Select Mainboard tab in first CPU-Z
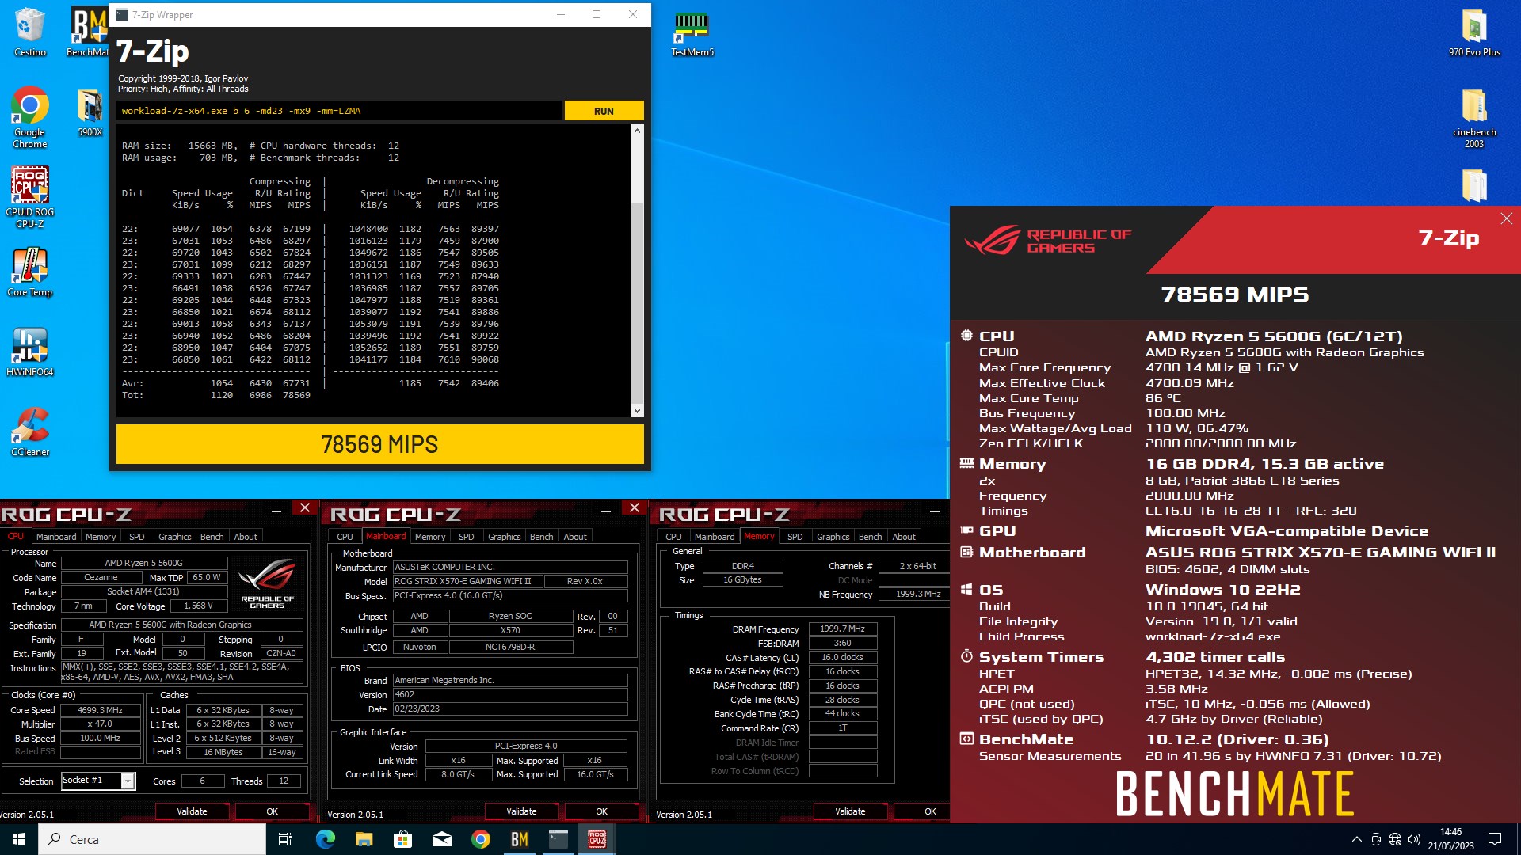The width and height of the screenshot is (1521, 855). [x=56, y=537]
